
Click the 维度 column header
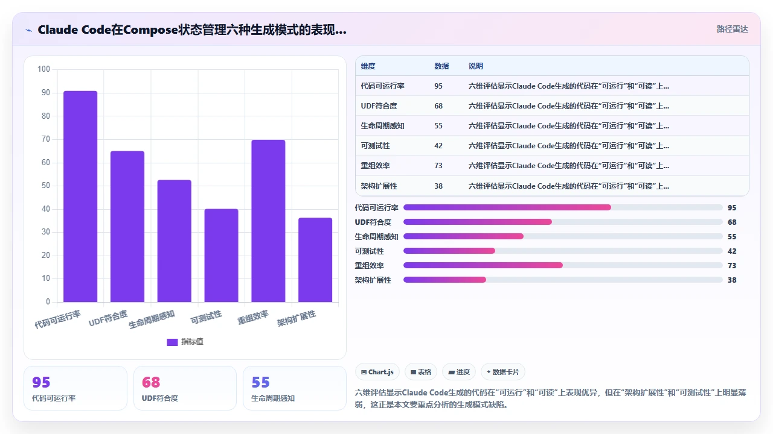(x=368, y=66)
